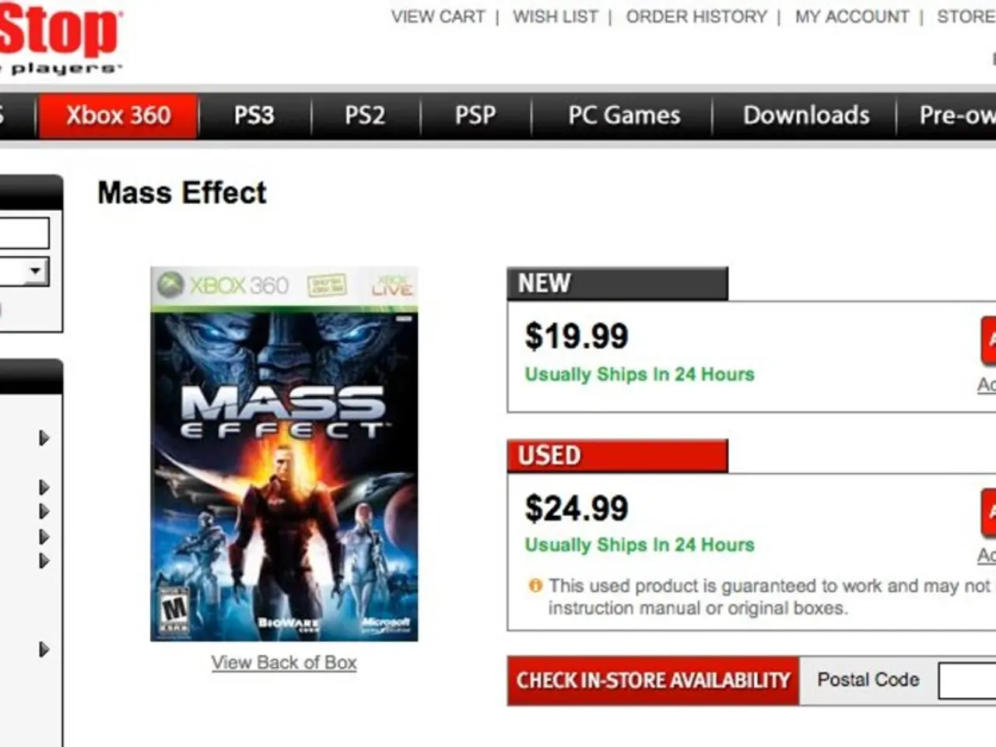Switch to the PS2 tab
This screenshot has width=996, height=747.
[365, 115]
